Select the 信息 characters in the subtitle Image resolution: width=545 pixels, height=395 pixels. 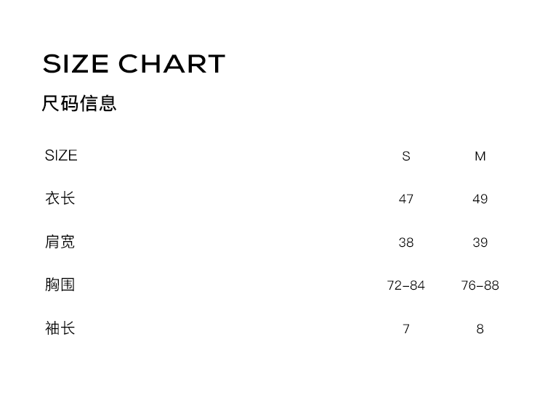click(x=98, y=104)
